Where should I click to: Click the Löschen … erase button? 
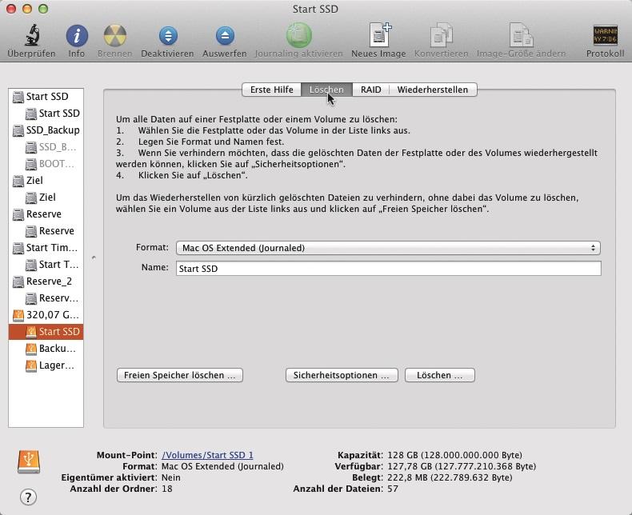pyautogui.click(x=440, y=375)
